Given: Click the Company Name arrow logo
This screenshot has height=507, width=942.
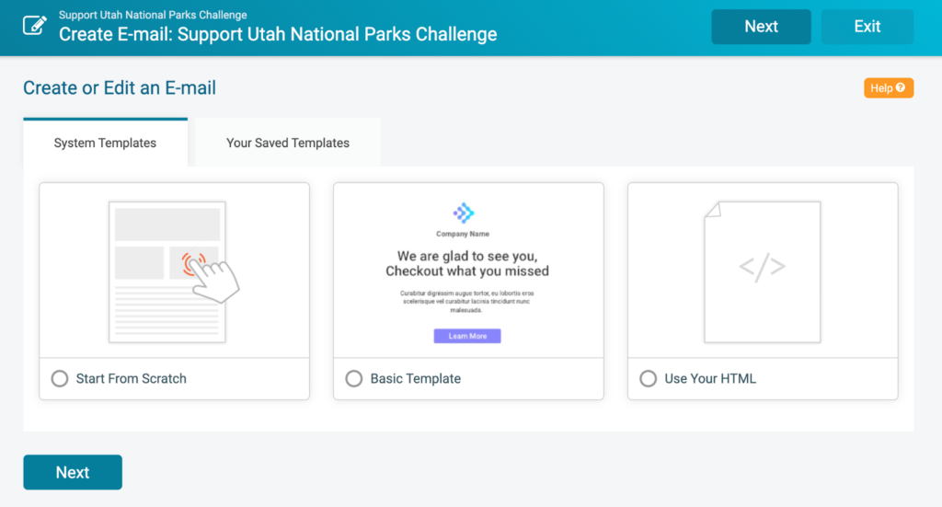Looking at the screenshot, I should (464, 213).
